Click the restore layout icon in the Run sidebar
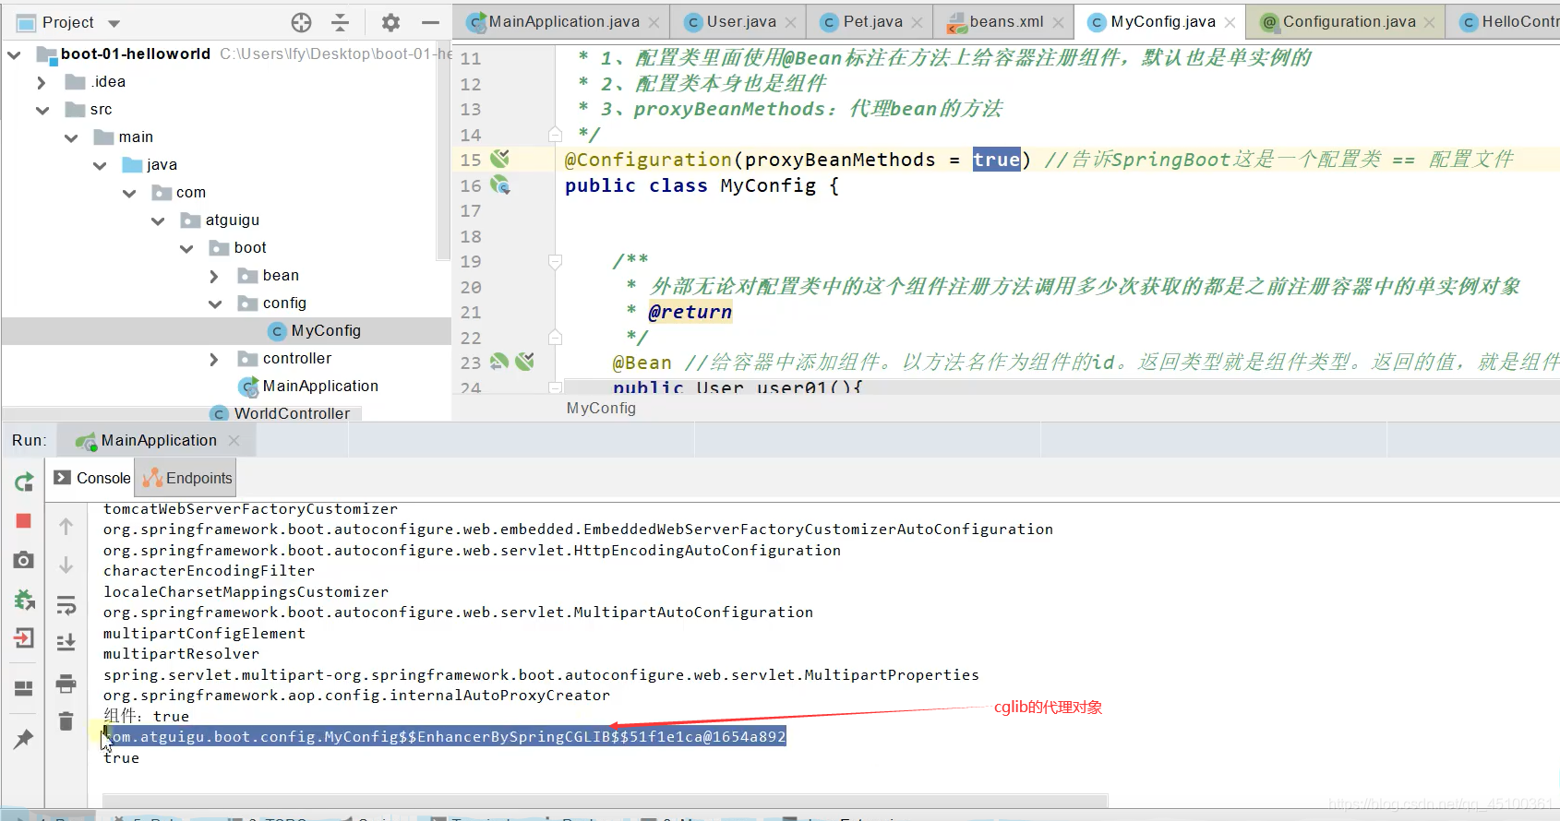 click(x=24, y=688)
